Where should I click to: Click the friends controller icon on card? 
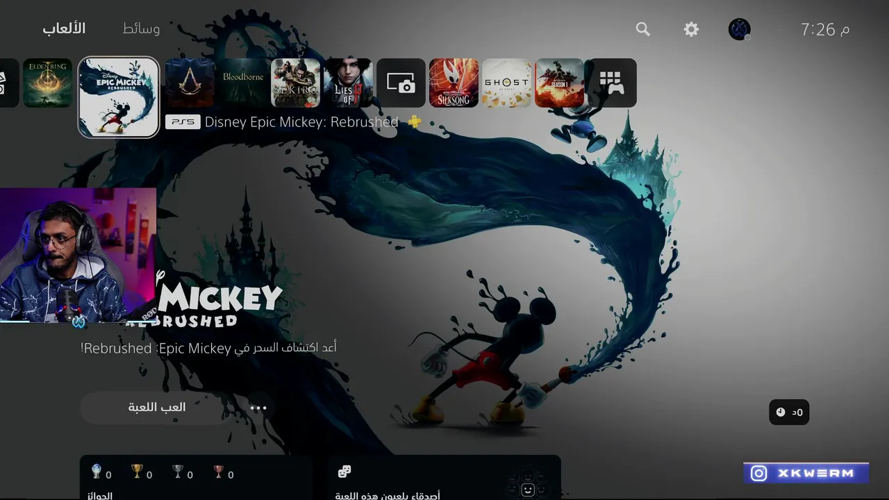pyautogui.click(x=344, y=472)
